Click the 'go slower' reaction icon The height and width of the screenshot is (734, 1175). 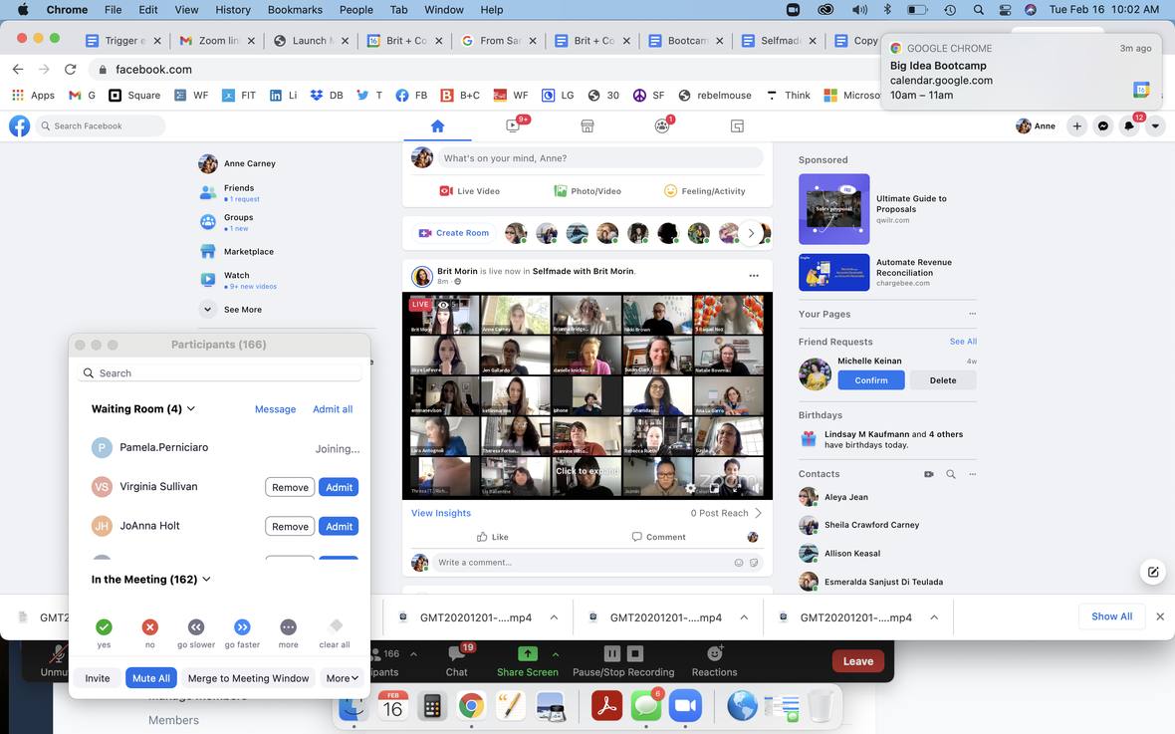[196, 626]
